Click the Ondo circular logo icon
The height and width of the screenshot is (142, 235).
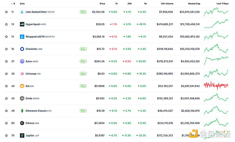(x=22, y=98)
